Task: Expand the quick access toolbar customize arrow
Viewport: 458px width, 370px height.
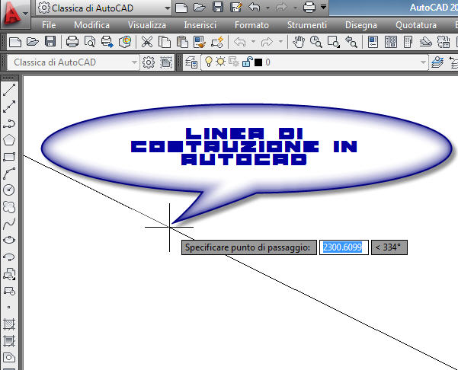Action: [323, 6]
